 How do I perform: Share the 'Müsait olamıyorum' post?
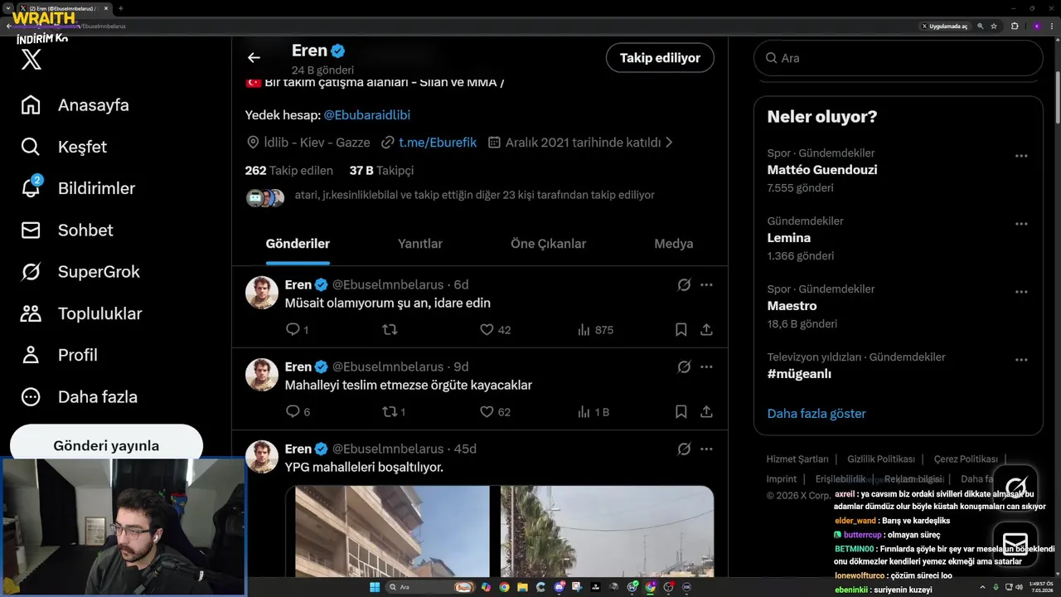tap(706, 330)
